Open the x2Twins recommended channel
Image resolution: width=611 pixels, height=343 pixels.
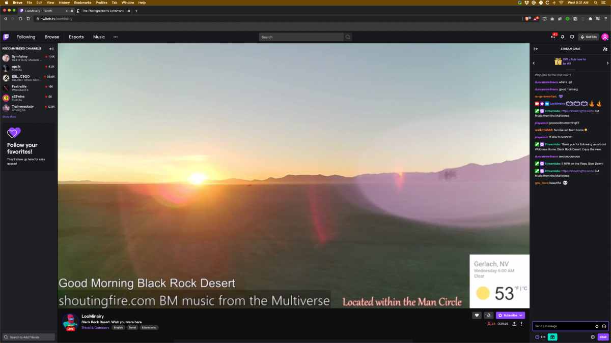[29, 98]
